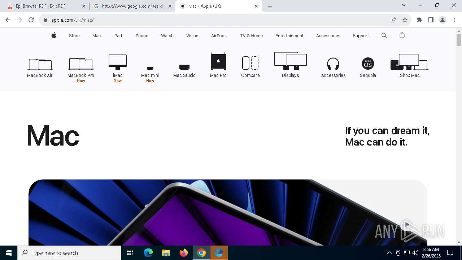Switch to the Google search tab
The image size is (462, 260).
point(132,6)
